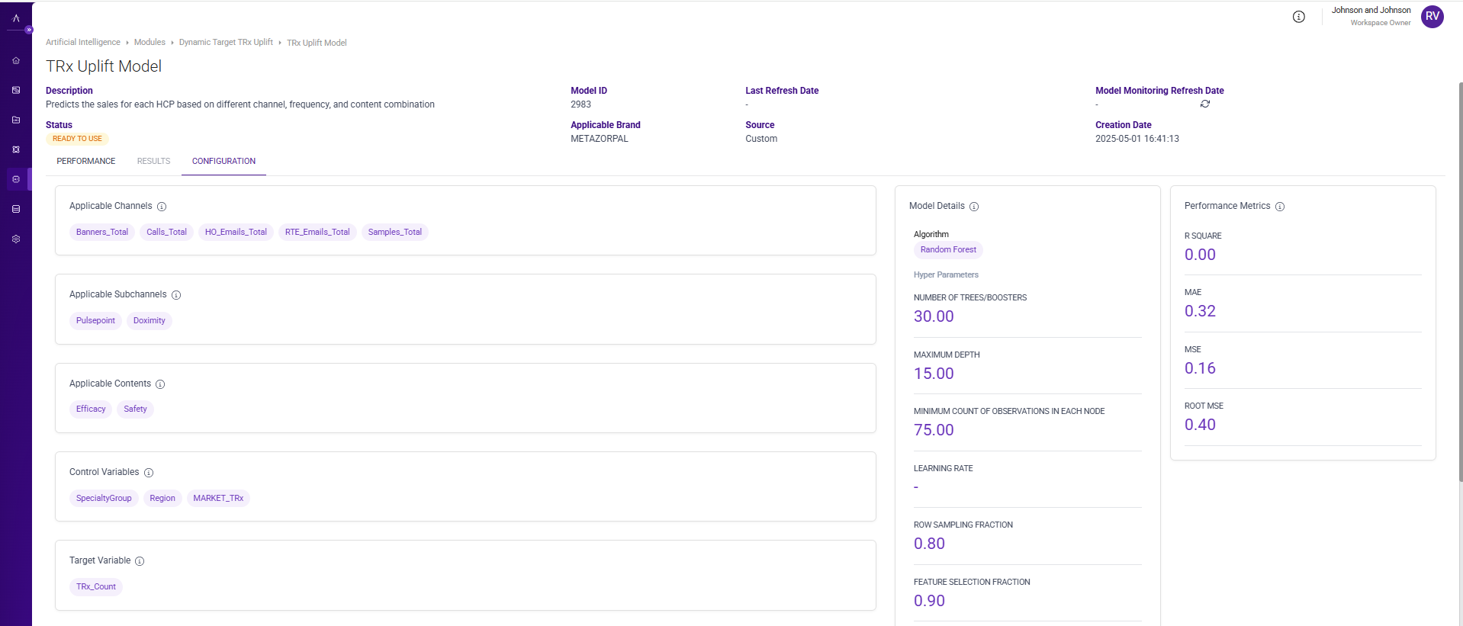The width and height of the screenshot is (1463, 626).
Task: Click info icon next to Applicable Channels
Action: (x=162, y=207)
